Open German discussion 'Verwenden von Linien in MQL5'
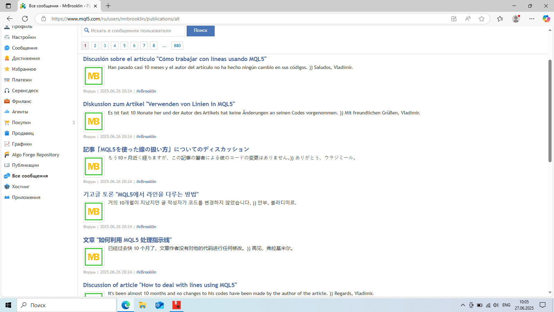 pos(159,104)
